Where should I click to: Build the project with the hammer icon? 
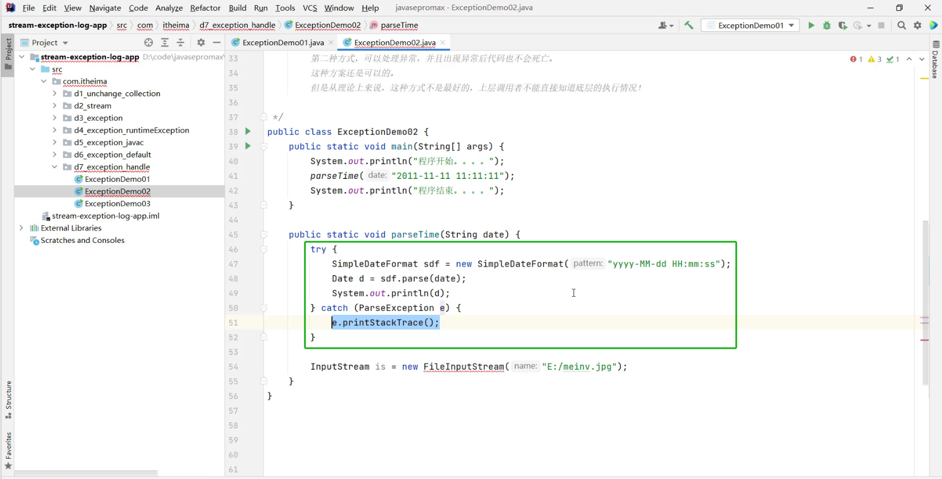click(x=689, y=25)
